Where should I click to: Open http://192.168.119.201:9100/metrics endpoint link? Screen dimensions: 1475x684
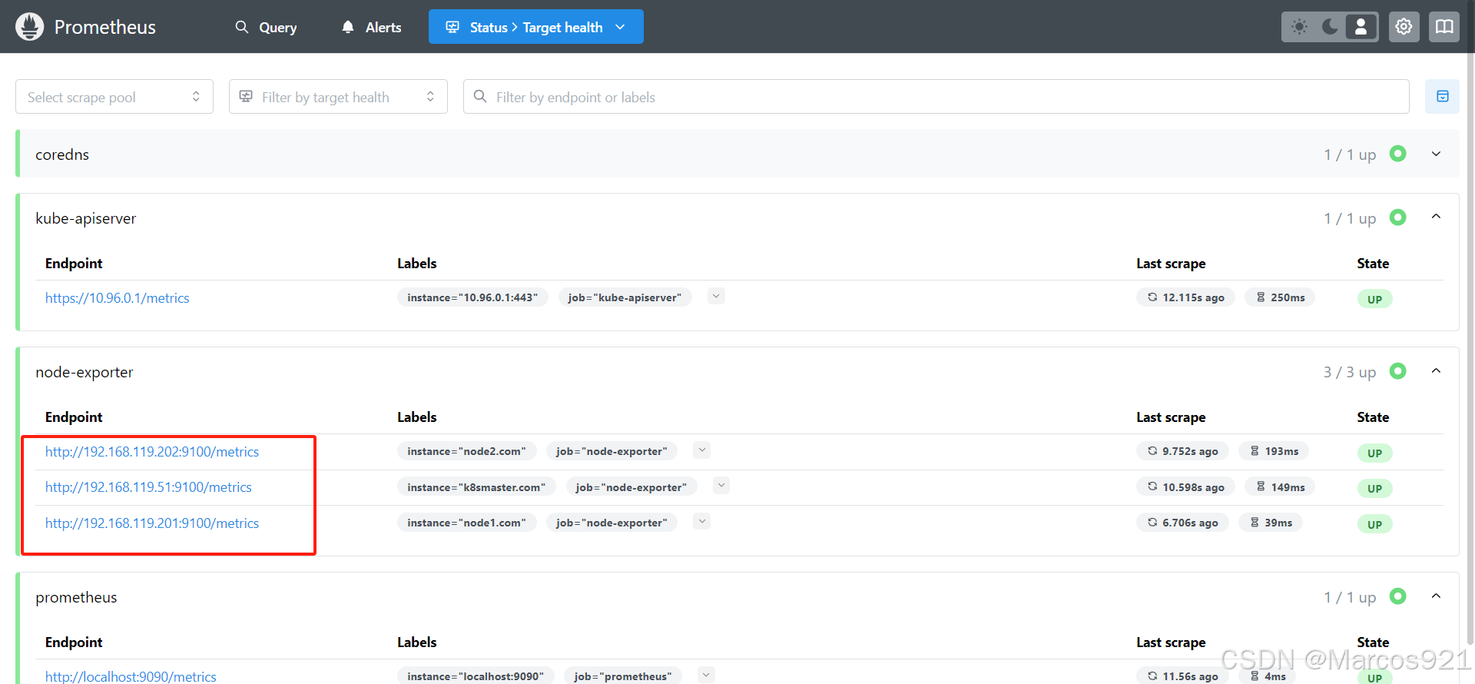pos(152,523)
